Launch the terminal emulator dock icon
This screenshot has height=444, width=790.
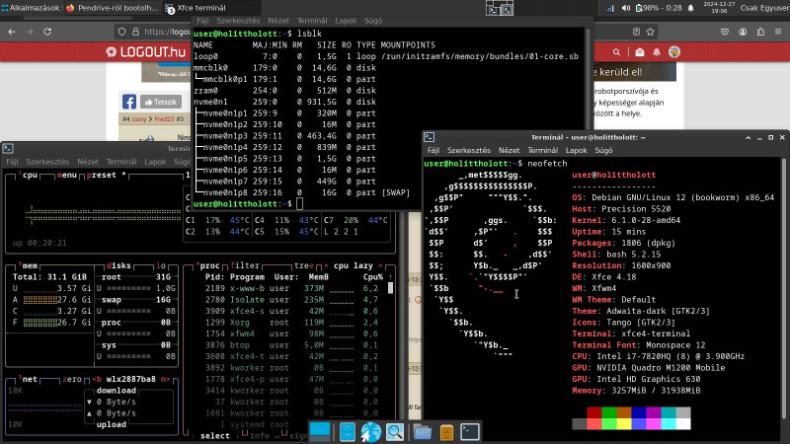coord(470,432)
